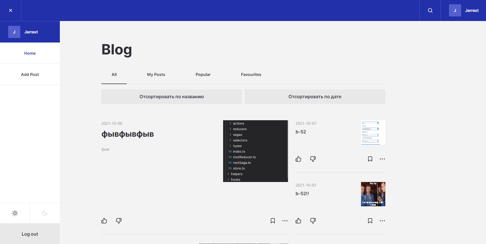Dislike the b-52!! post

point(313,221)
